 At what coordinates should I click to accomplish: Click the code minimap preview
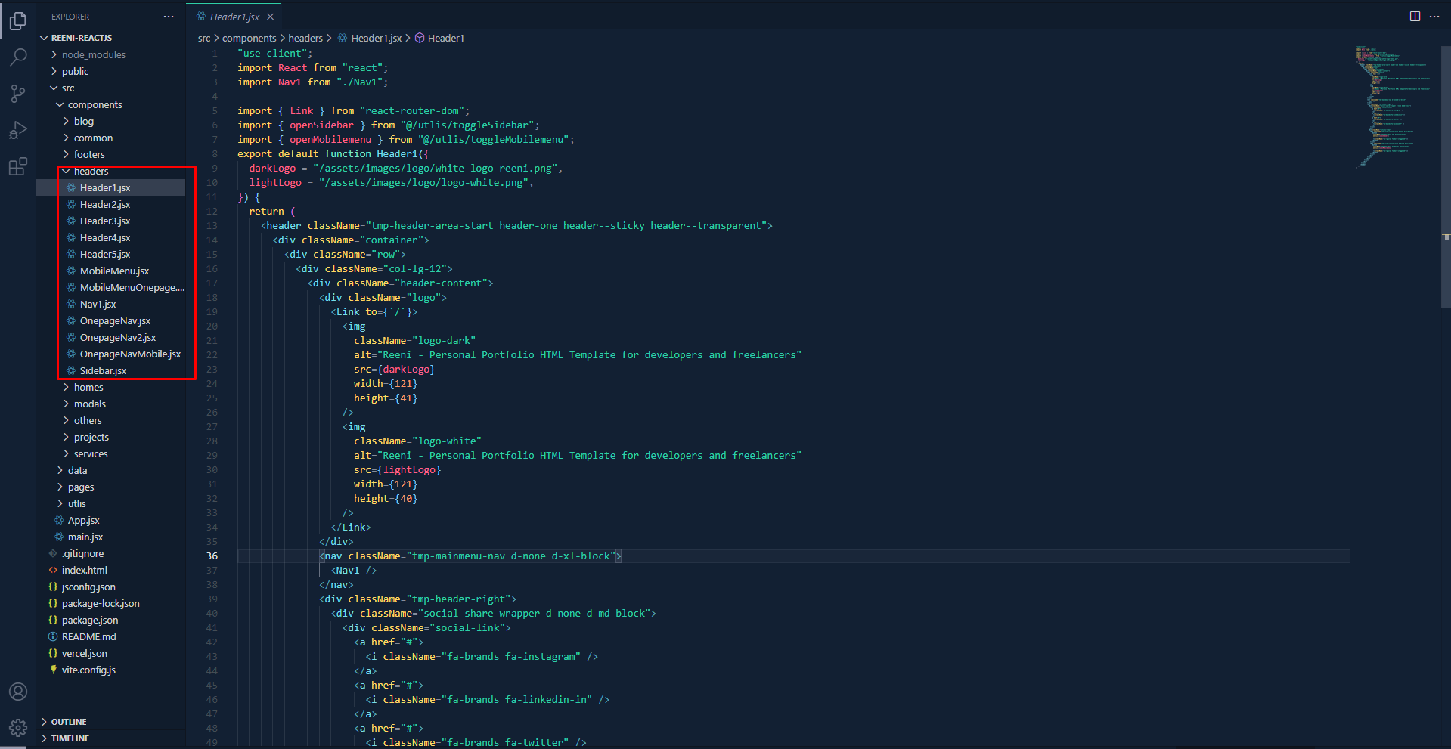1391,106
